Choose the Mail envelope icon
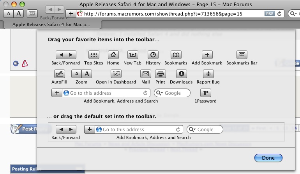Viewport: 300px width, 174px height. 146,74
